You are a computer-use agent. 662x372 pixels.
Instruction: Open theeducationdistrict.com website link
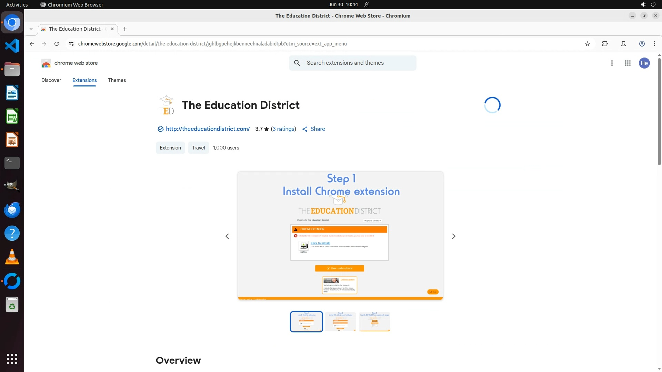coord(208,129)
